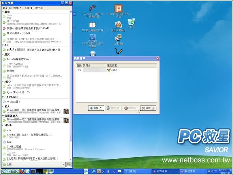Select the idle buddy Sam
The height and width of the screenshot is (175, 233).
(36, 16)
